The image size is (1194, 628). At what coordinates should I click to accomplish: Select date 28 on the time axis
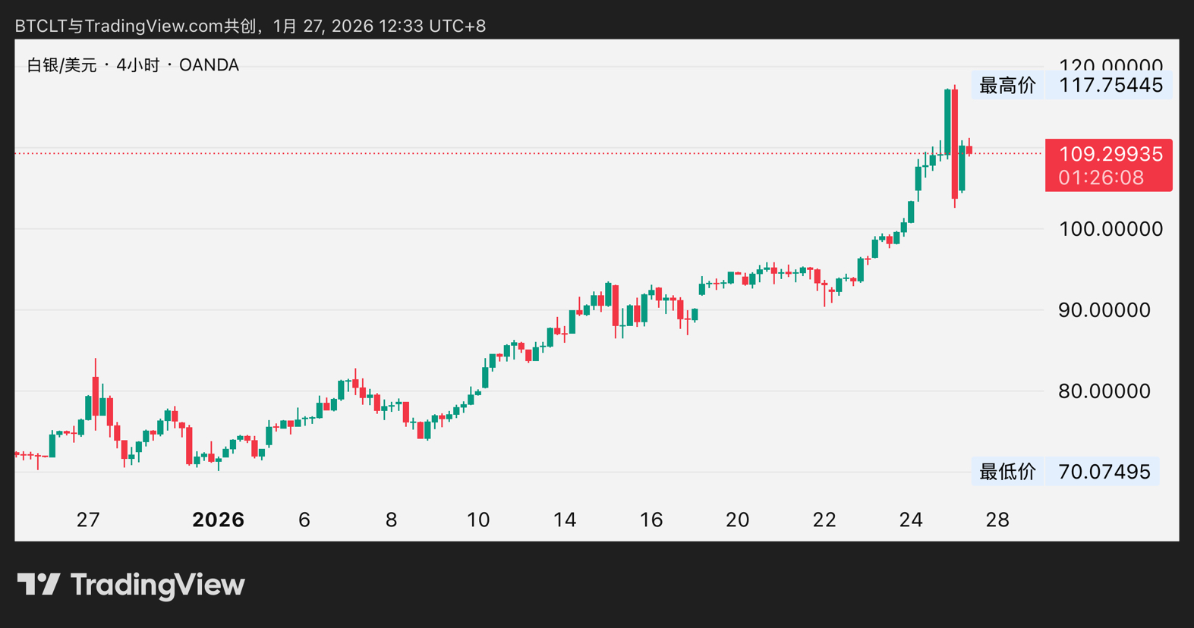pyautogui.click(x=997, y=520)
